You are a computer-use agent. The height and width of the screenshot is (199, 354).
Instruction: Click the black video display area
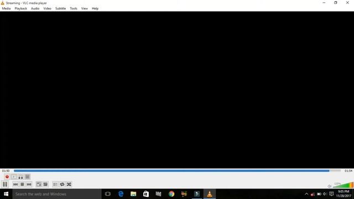coord(177,90)
